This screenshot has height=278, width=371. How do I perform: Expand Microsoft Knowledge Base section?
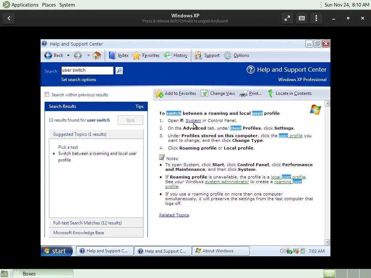point(96,233)
